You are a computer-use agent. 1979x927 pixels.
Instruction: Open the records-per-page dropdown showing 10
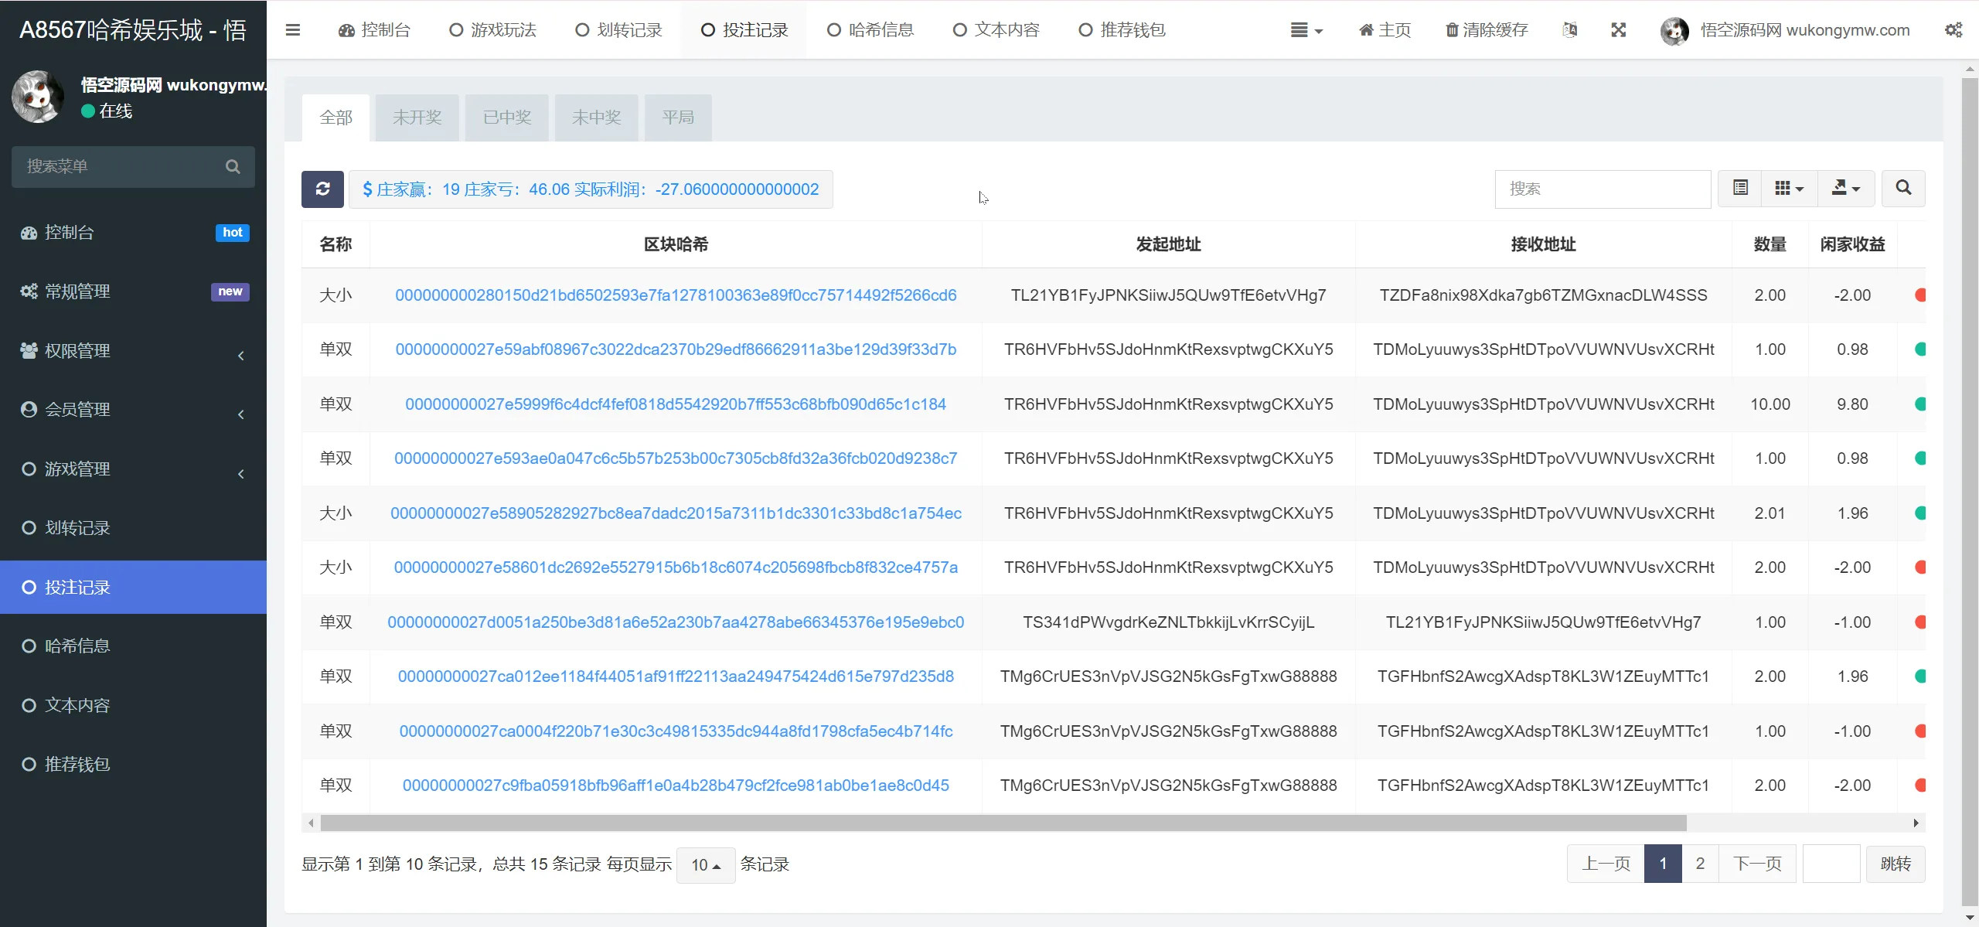click(x=704, y=864)
